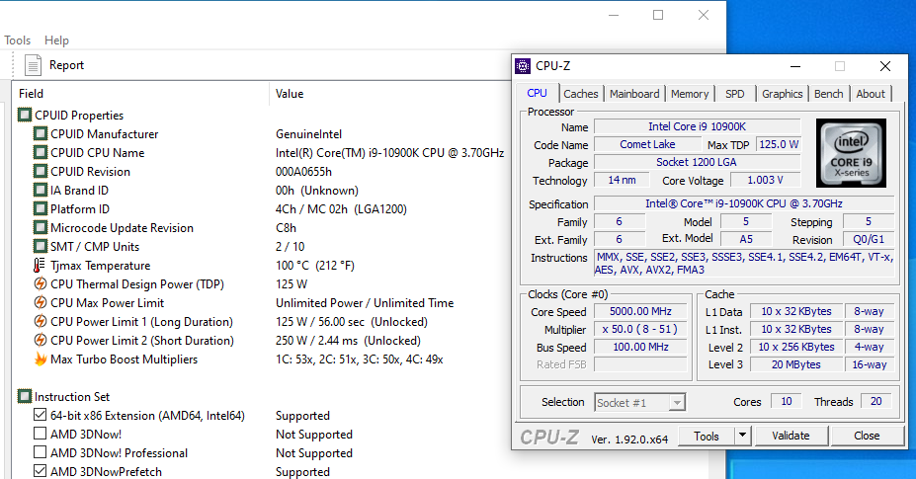
Task: Click the 000A0655h revision value
Action: point(303,171)
